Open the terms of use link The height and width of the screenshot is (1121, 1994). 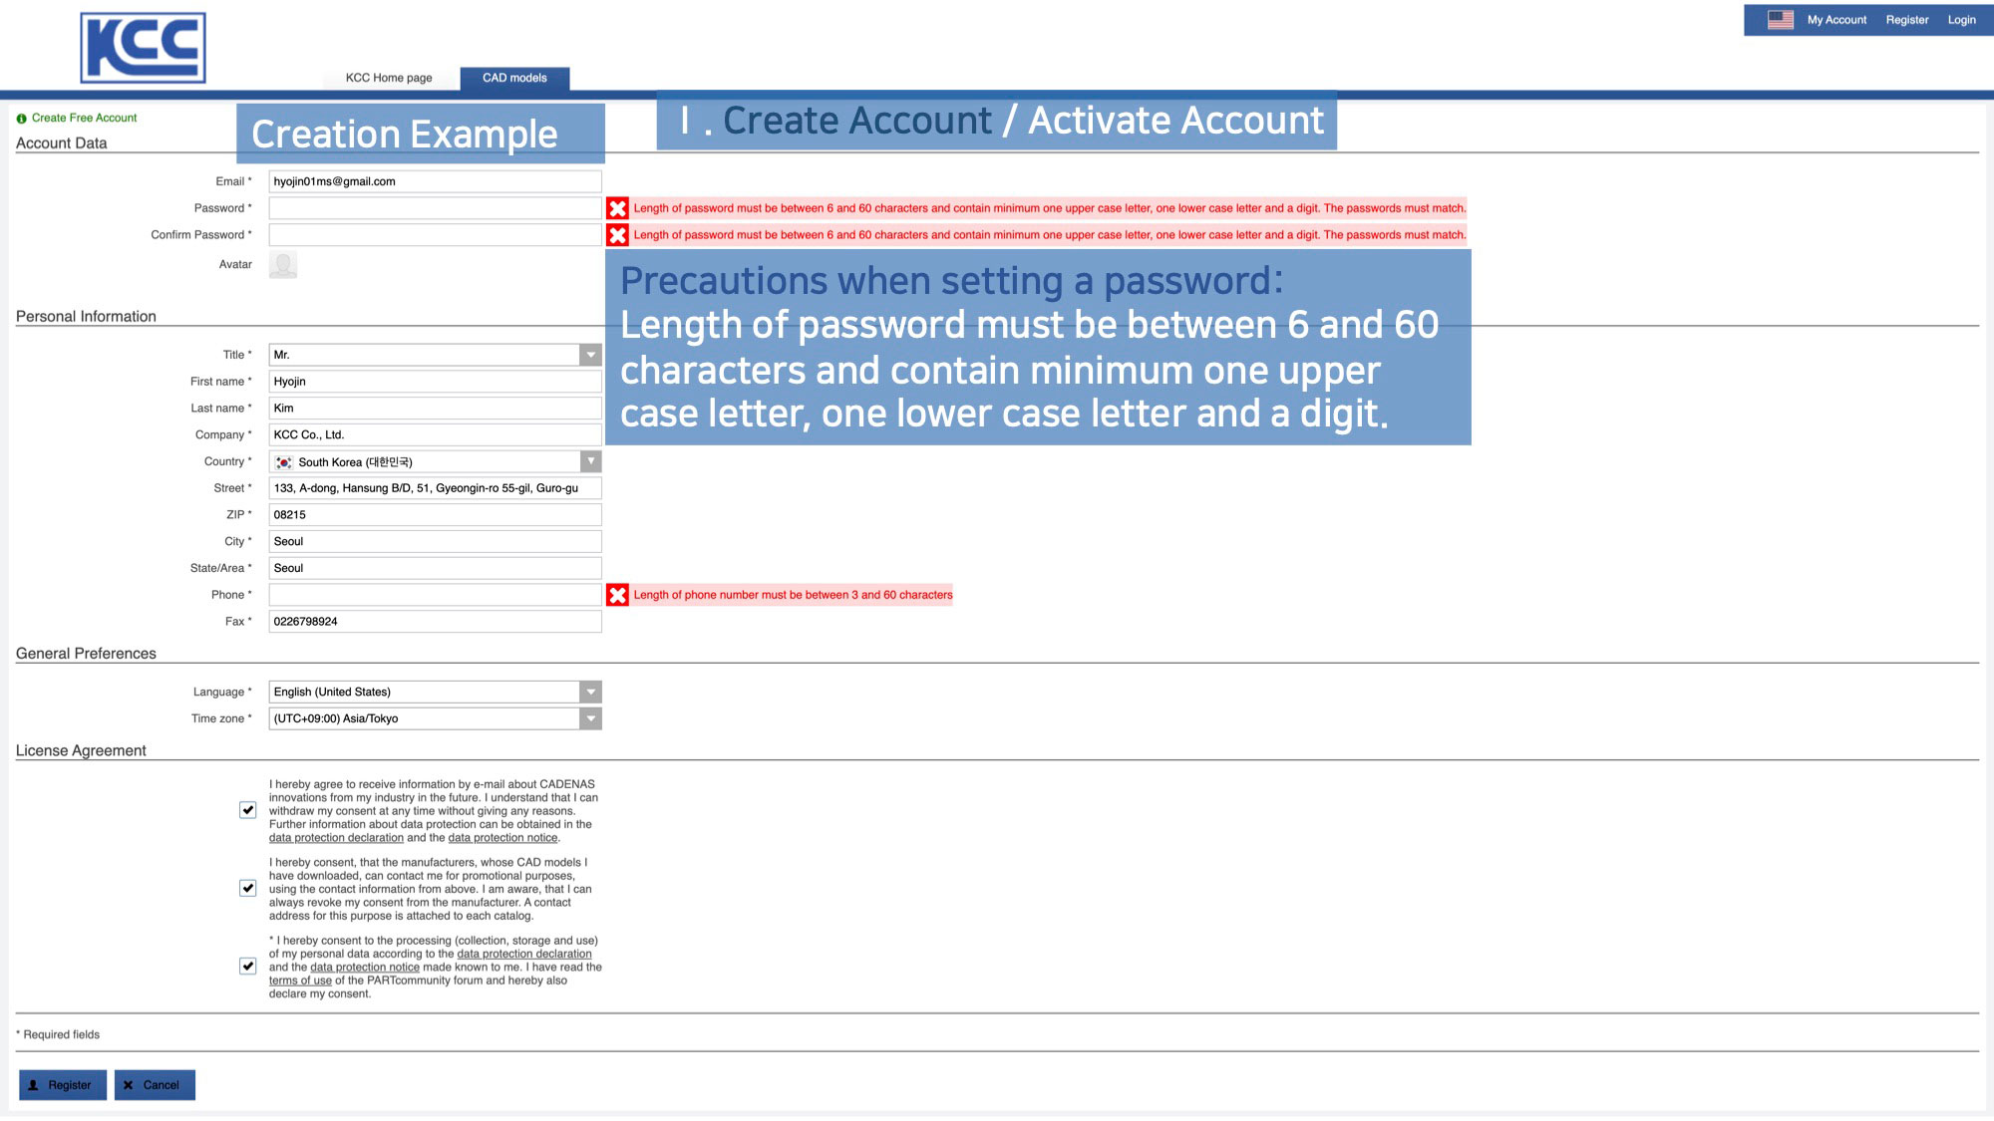point(300,981)
